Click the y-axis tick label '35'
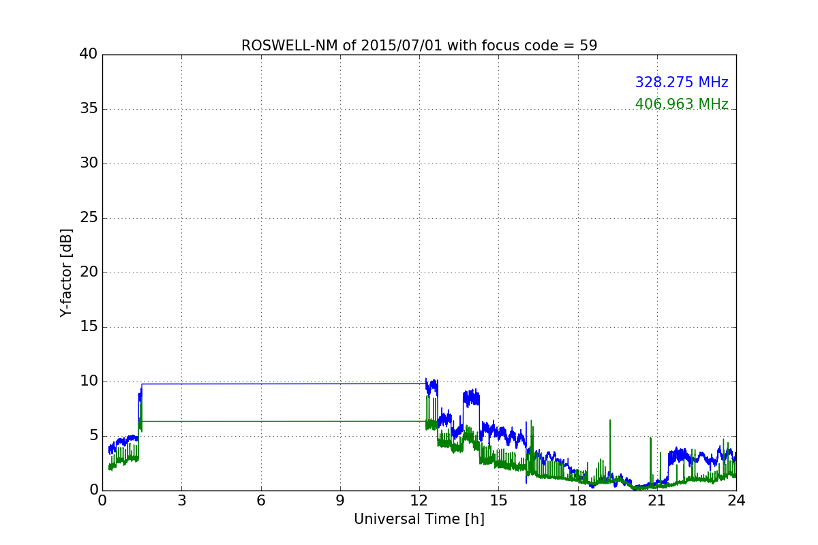818x545 pixels. click(89, 109)
